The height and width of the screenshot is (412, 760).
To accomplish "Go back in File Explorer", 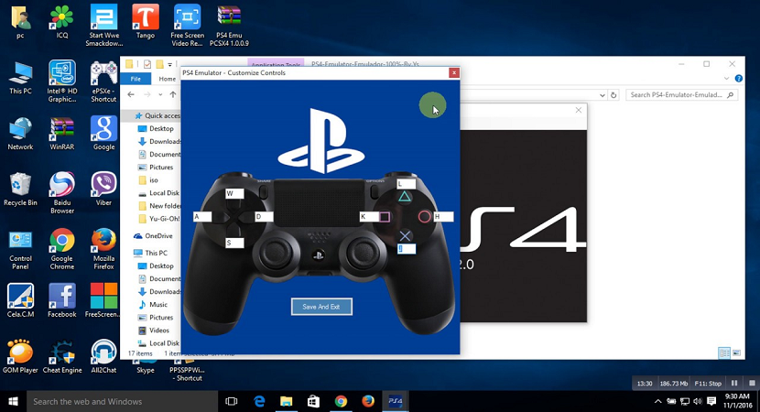I will pos(131,94).
